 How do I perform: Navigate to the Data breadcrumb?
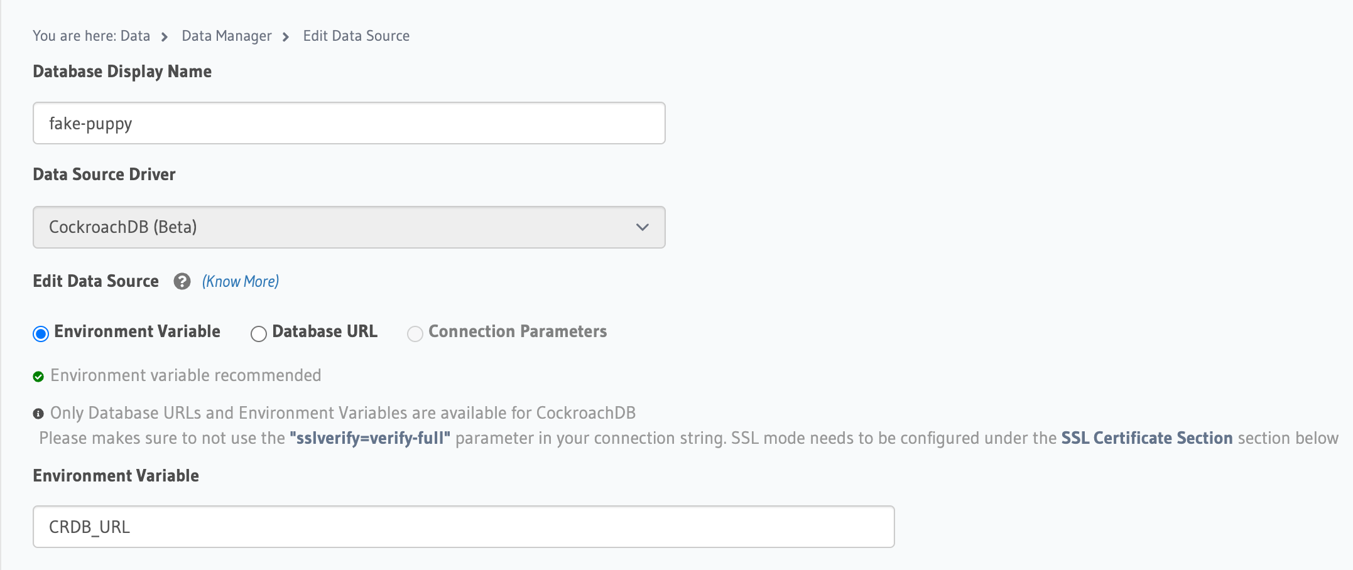(136, 36)
